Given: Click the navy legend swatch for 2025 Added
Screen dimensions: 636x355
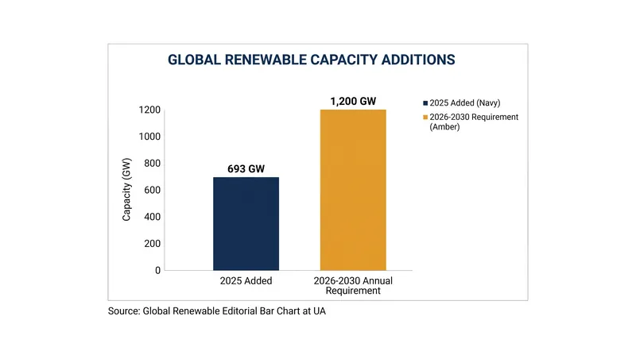Looking at the screenshot, I should pyautogui.click(x=425, y=103).
